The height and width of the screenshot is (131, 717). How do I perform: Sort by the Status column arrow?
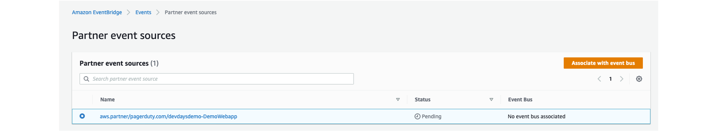click(491, 99)
